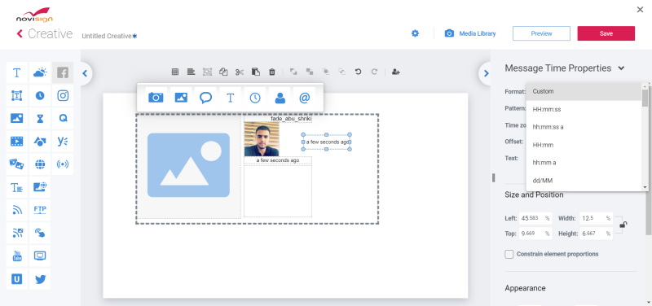This screenshot has height=306, width=652.
Task: Add the Instagram widget from sidebar
Action: tap(63, 96)
